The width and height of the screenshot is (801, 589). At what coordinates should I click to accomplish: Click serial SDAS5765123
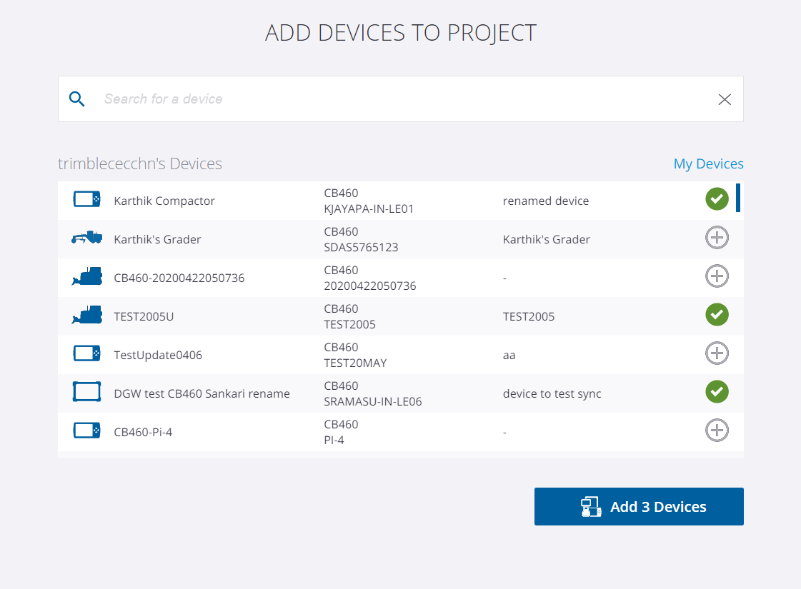[x=361, y=248]
